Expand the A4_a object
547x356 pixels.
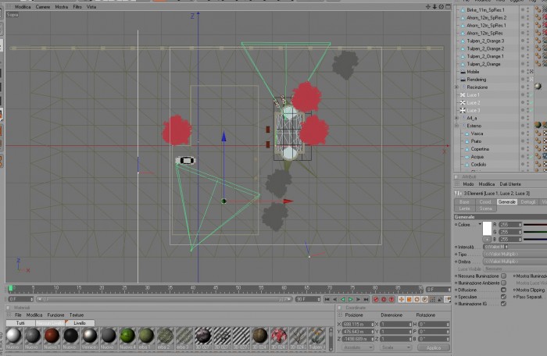pyautogui.click(x=456, y=118)
